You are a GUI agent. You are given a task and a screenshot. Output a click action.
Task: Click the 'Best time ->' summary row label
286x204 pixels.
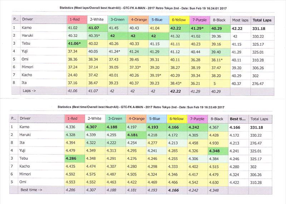pyautogui.click(x=33, y=189)
